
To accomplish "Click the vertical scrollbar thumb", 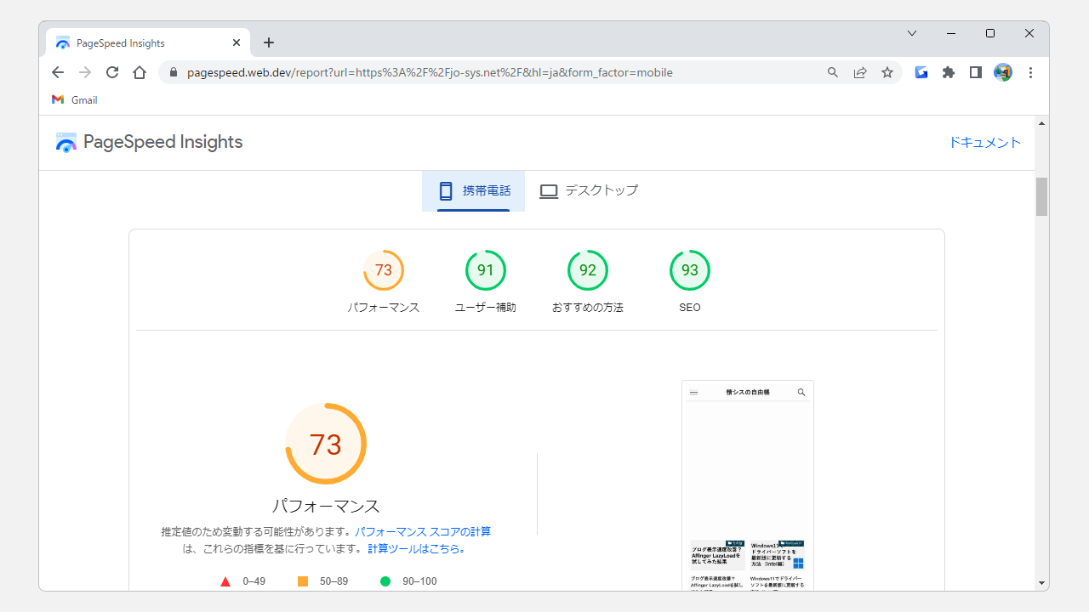I will coord(1041,196).
